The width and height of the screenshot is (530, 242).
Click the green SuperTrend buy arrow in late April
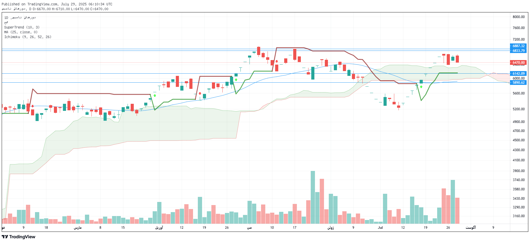(236, 80)
